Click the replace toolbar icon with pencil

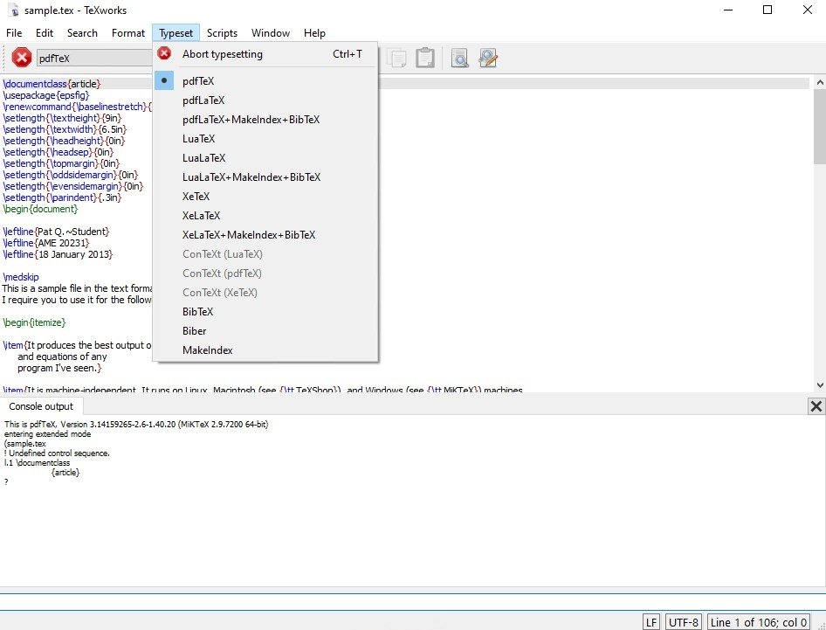pyautogui.click(x=488, y=58)
